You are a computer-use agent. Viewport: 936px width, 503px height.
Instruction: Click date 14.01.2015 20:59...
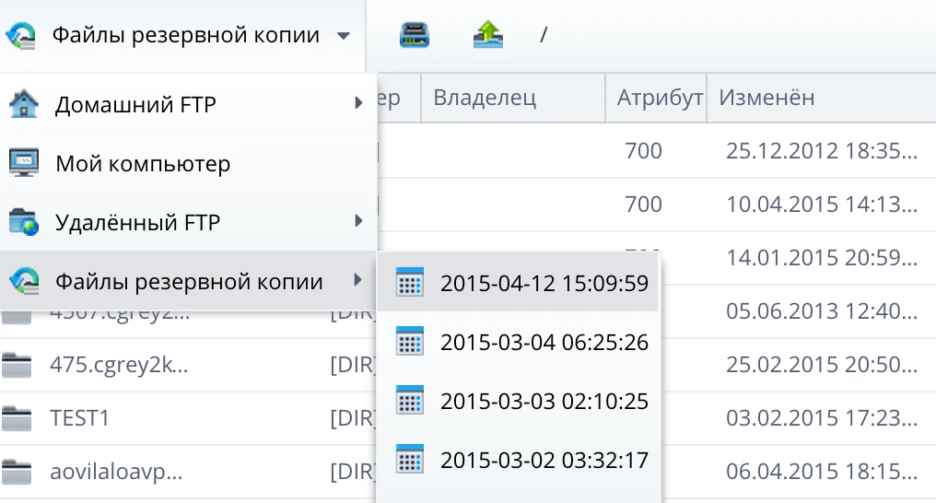coord(822,258)
